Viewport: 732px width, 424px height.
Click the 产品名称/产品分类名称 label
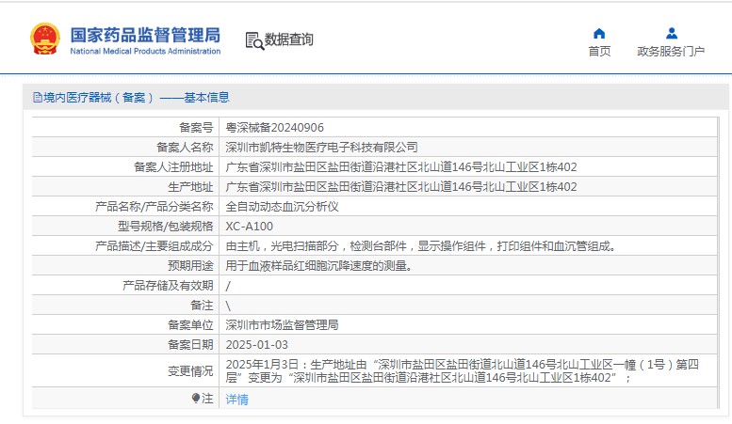[155, 207]
